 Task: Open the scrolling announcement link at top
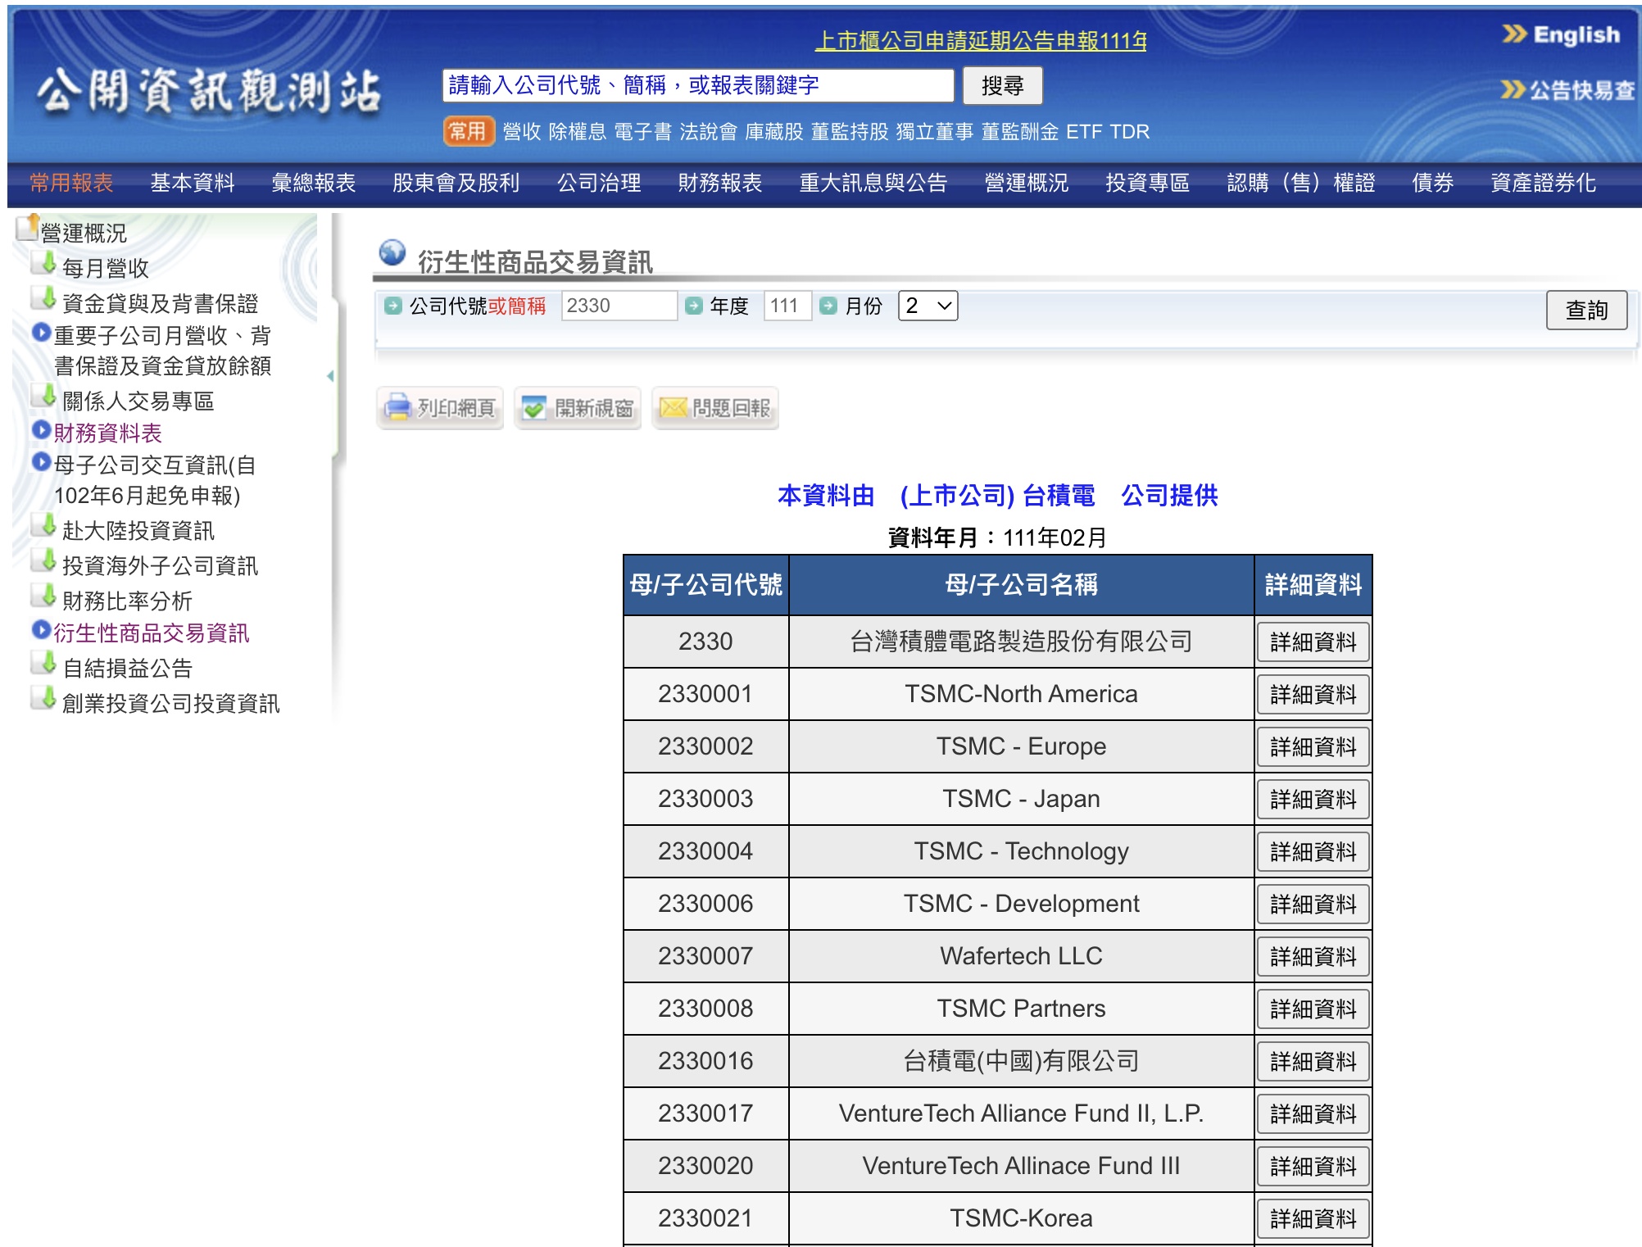coord(981,40)
